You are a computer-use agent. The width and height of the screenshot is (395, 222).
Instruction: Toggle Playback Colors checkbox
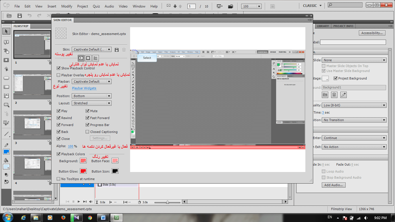(x=59, y=154)
